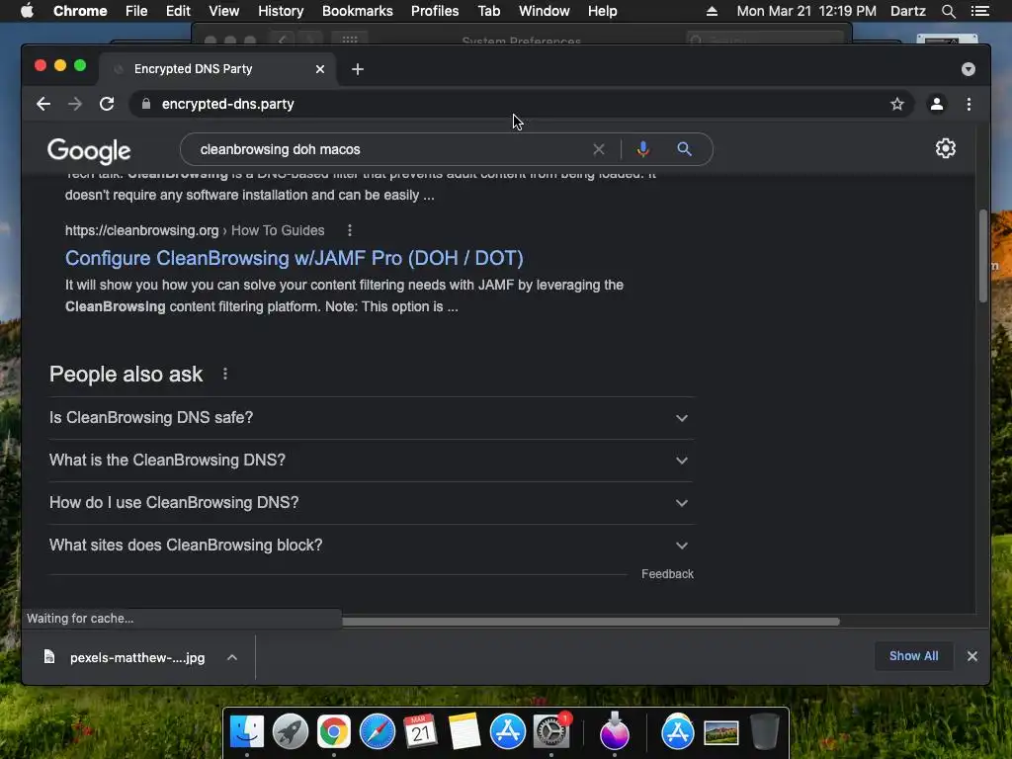Image resolution: width=1012 pixels, height=759 pixels.
Task: Expand "What sites does CleanBrowsing block?"
Action: tap(372, 546)
